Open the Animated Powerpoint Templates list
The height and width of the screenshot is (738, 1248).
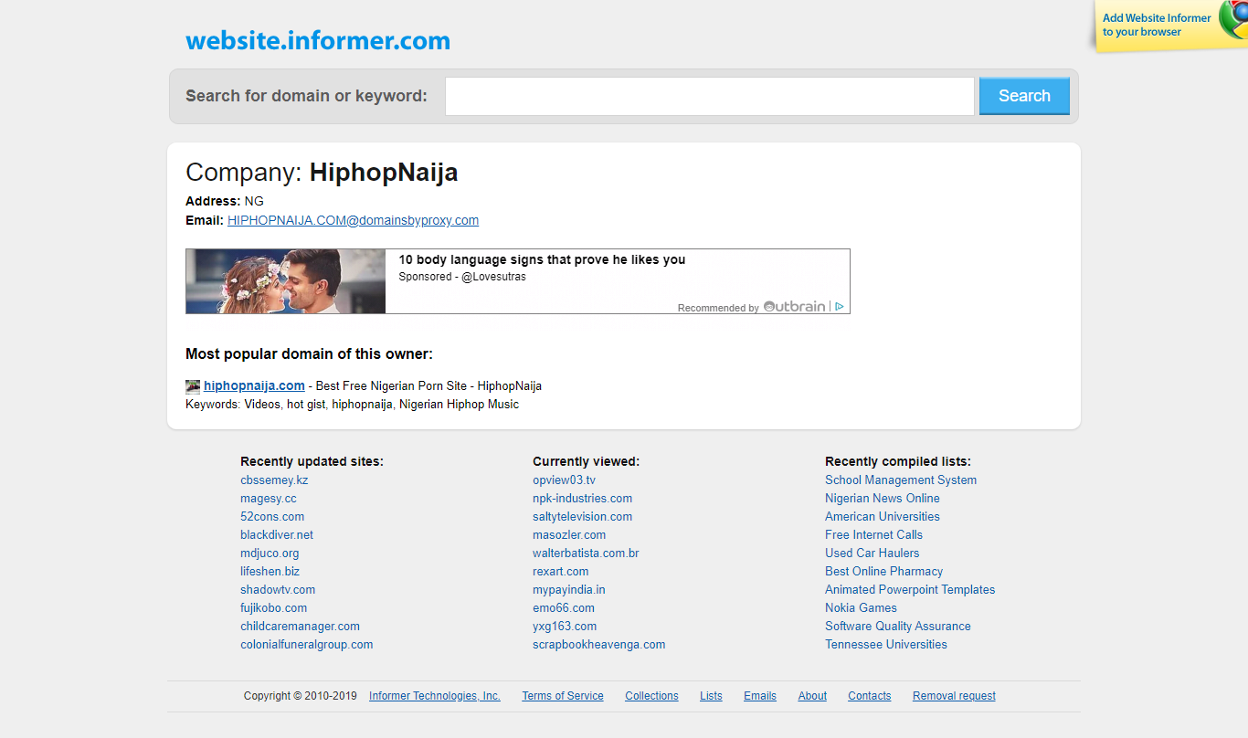point(910,589)
